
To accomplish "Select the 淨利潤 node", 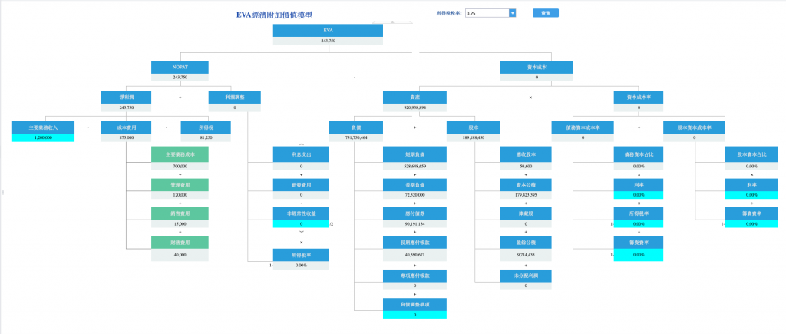I will point(127,98).
